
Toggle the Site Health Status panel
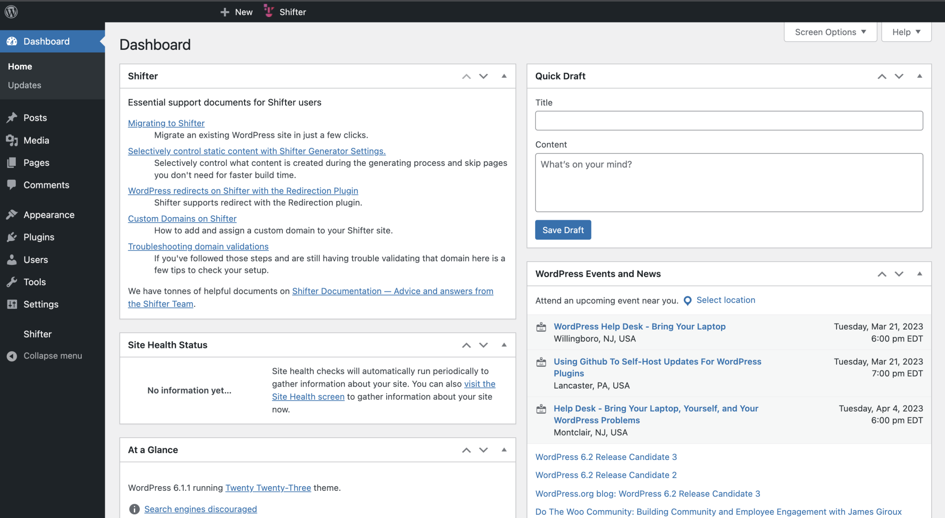coord(504,345)
